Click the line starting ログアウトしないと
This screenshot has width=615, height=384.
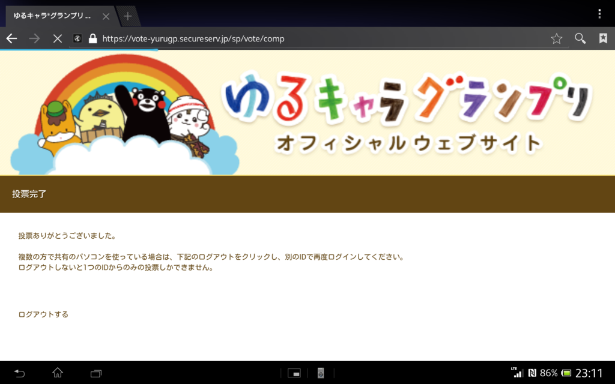point(116,268)
